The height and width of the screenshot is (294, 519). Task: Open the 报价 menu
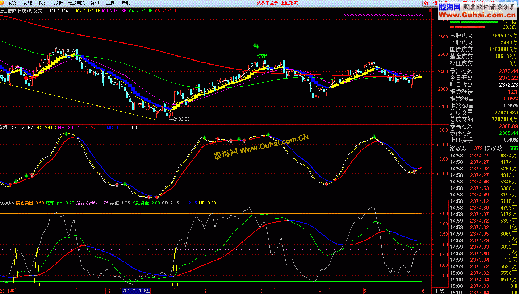pos(43,3)
